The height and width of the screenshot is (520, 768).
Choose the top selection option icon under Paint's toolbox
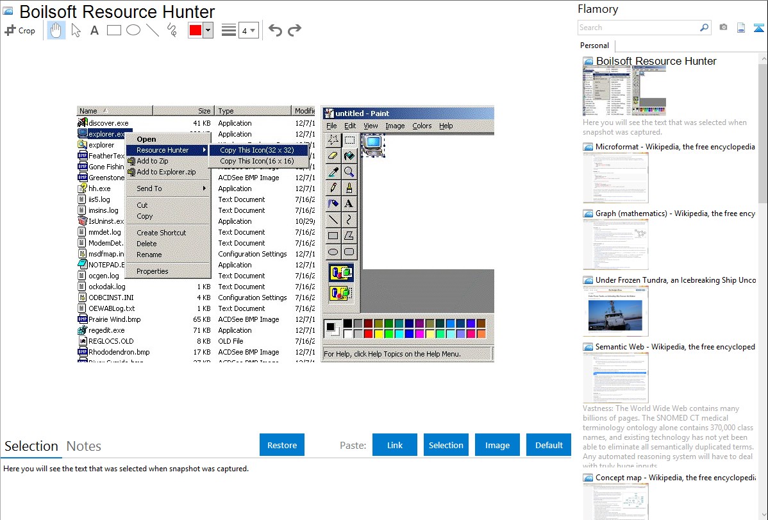tap(341, 273)
